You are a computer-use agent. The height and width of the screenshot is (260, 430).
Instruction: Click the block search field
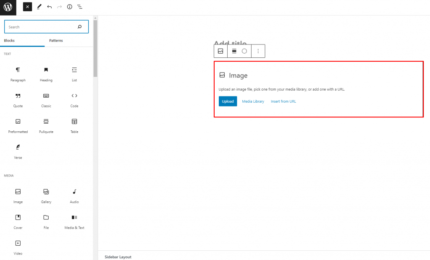click(x=46, y=27)
